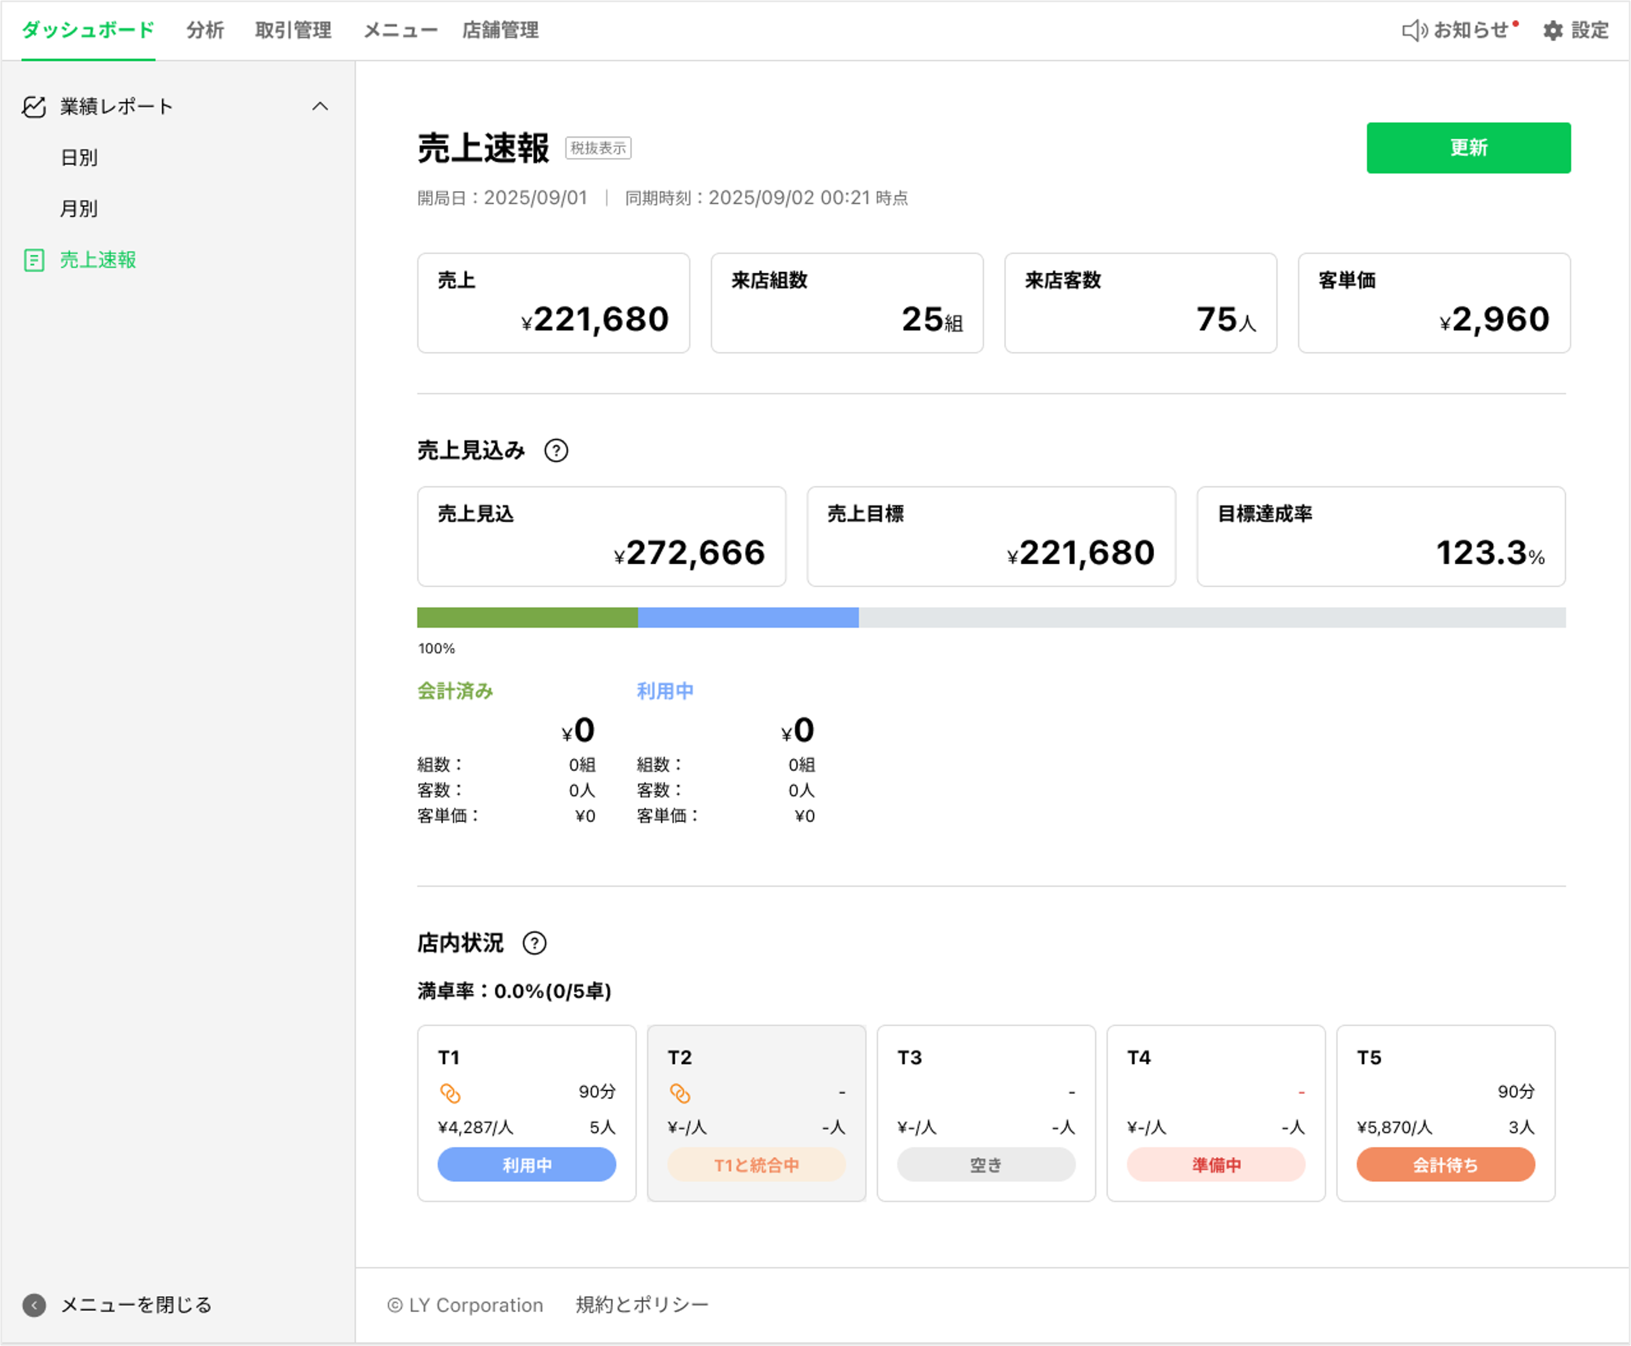Click the green 会計済み progress bar segment
The height and width of the screenshot is (1346, 1631).
527,617
